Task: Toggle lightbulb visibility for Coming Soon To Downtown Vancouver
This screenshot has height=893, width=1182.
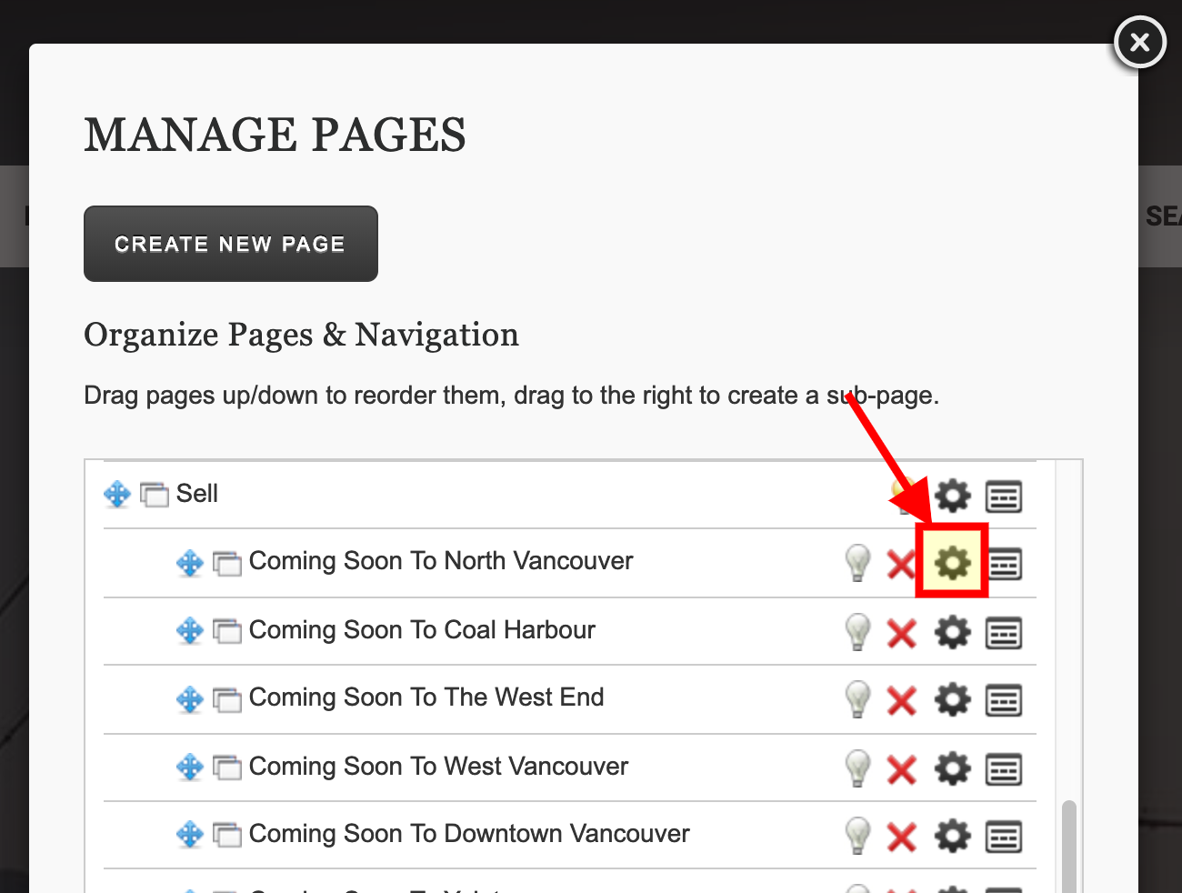Action: 857,835
